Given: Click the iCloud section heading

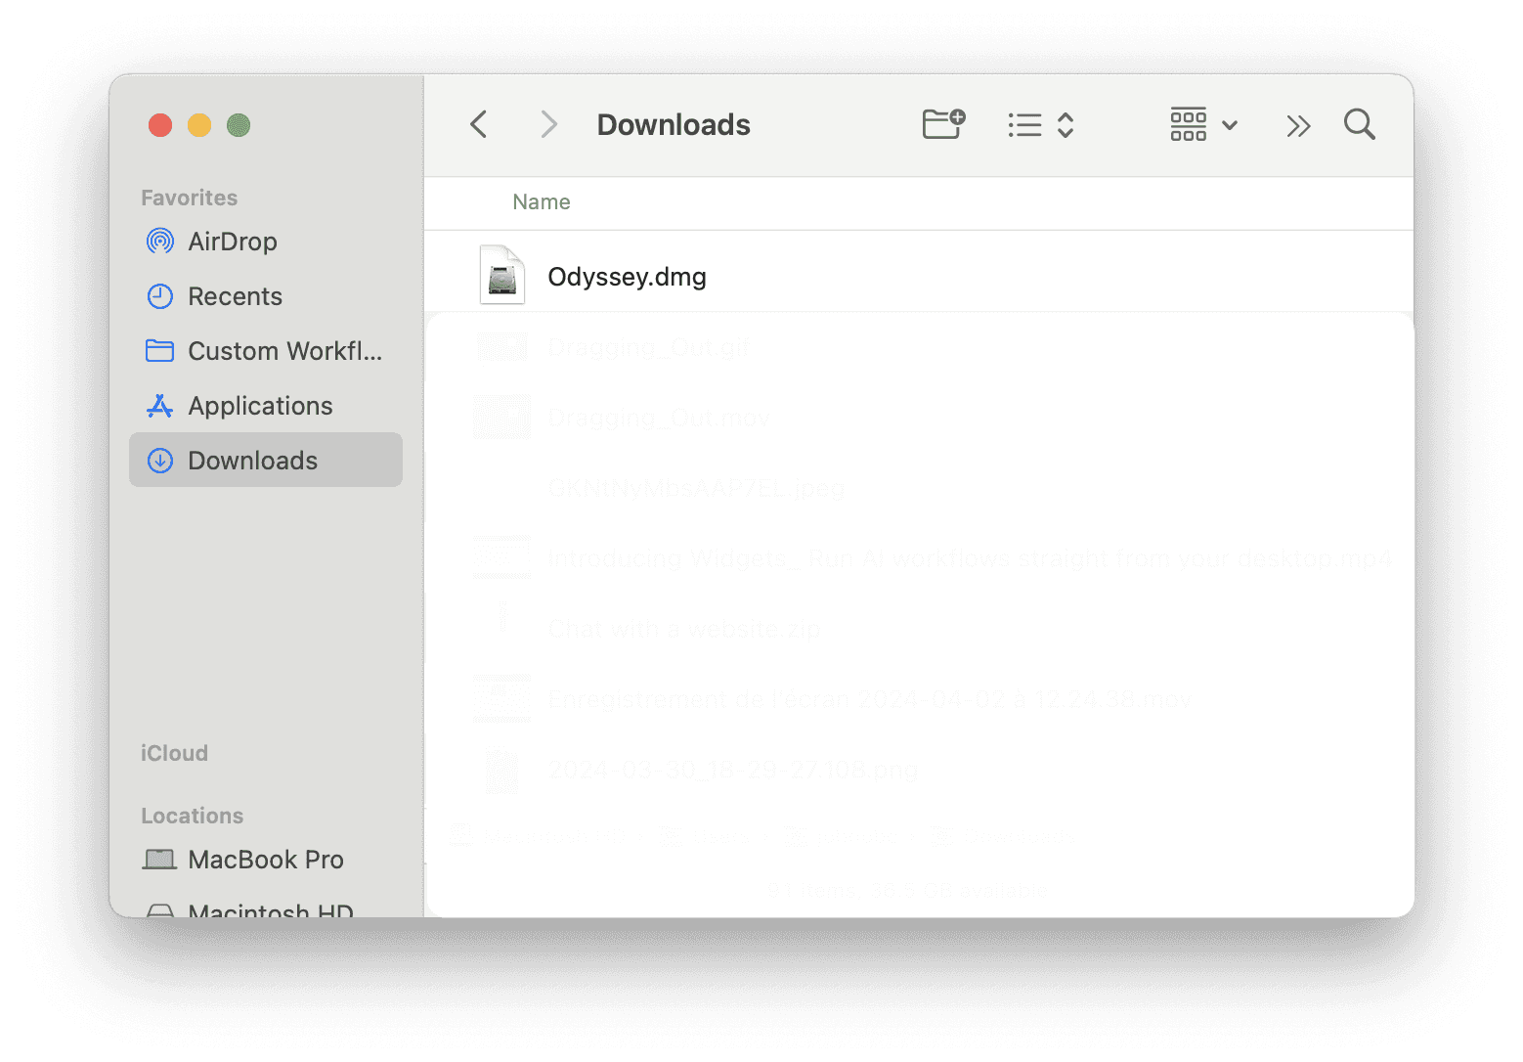Looking at the screenshot, I should click(174, 753).
